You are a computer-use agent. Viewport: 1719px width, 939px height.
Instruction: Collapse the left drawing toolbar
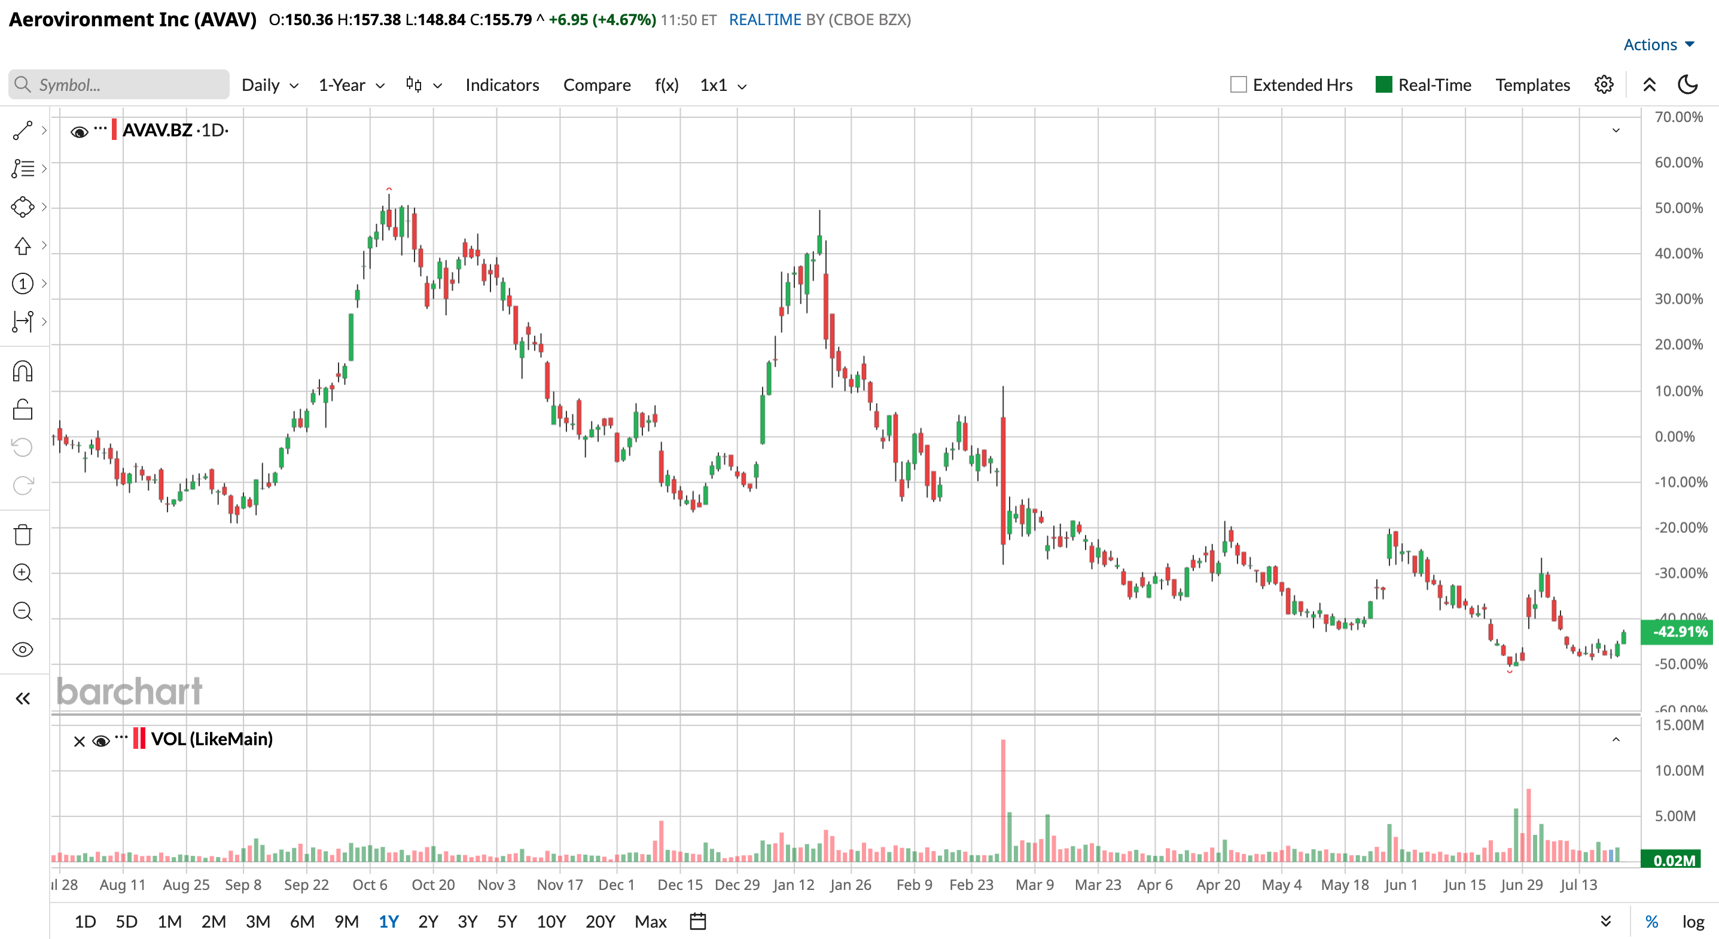[x=23, y=699]
